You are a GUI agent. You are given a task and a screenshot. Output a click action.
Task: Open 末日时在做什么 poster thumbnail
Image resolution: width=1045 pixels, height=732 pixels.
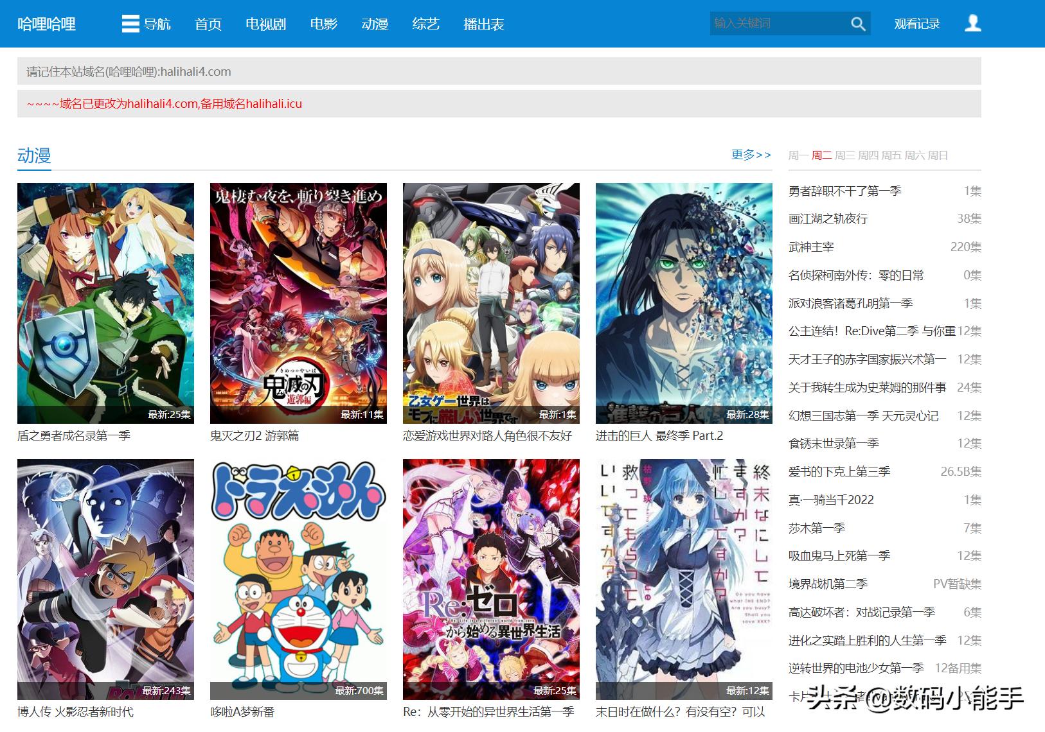tap(684, 579)
